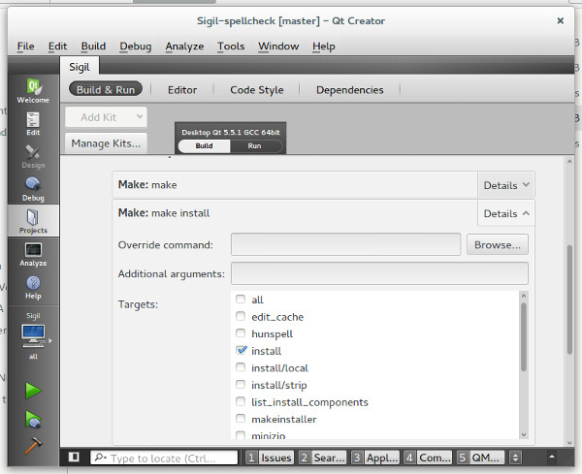Expand Details for Make: make step
This screenshot has width=582, height=474.
point(506,185)
